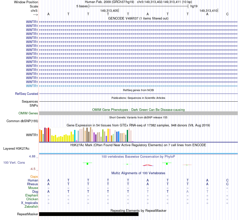Open the OMIM Gene Phenotypes track title
Image resolution: width=238 pixels, height=220 pixels.
coord(138,110)
